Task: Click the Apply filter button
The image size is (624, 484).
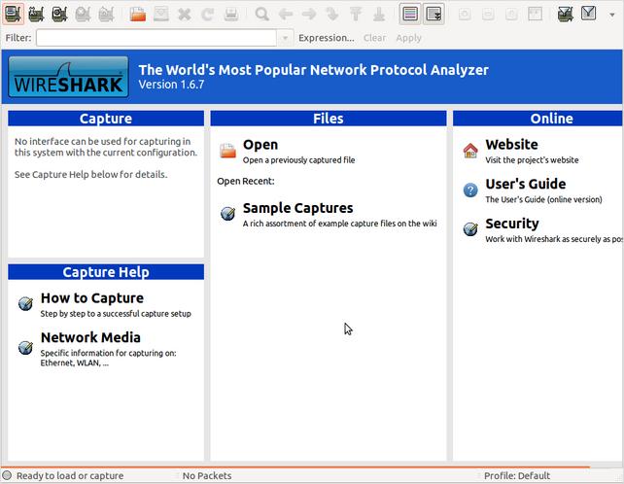Action: tap(408, 38)
